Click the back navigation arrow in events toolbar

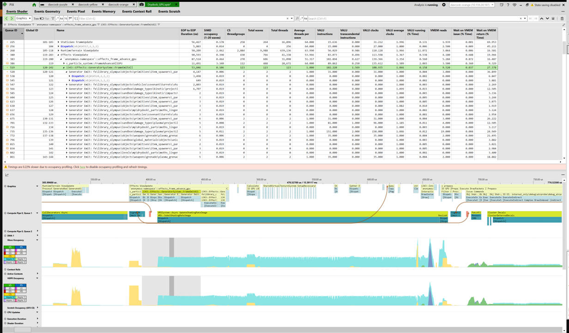click(6, 18)
